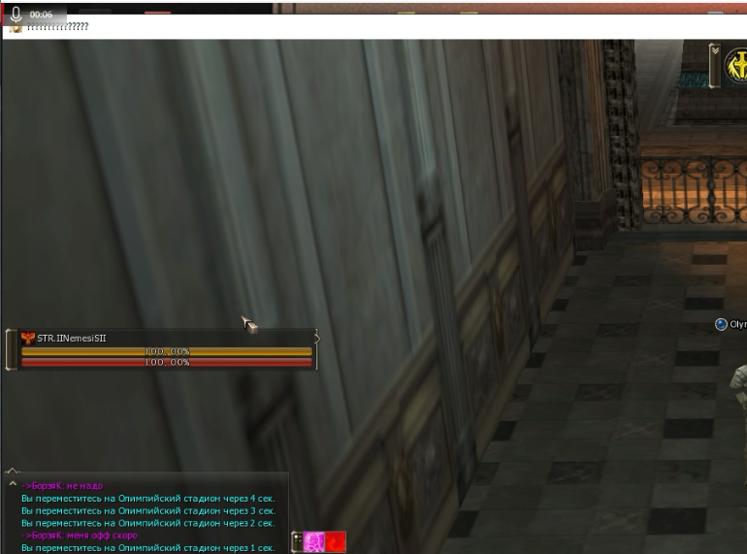Grab the target panel's left bracket handle

point(11,349)
